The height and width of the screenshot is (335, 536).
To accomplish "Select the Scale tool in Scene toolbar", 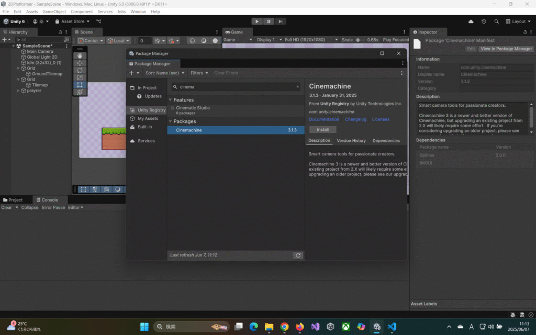I will coord(80,77).
